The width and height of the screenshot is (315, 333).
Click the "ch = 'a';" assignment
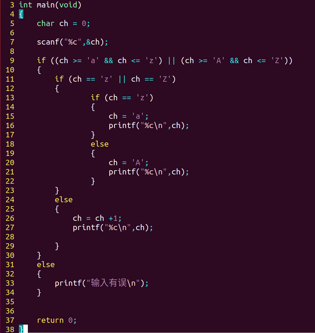(x=128, y=116)
